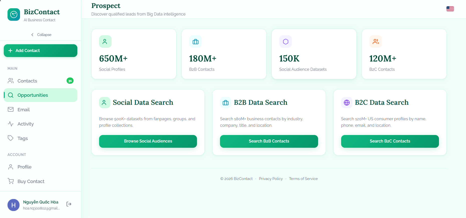Click the Prospect page title
The image size is (466, 218).
[106, 6]
